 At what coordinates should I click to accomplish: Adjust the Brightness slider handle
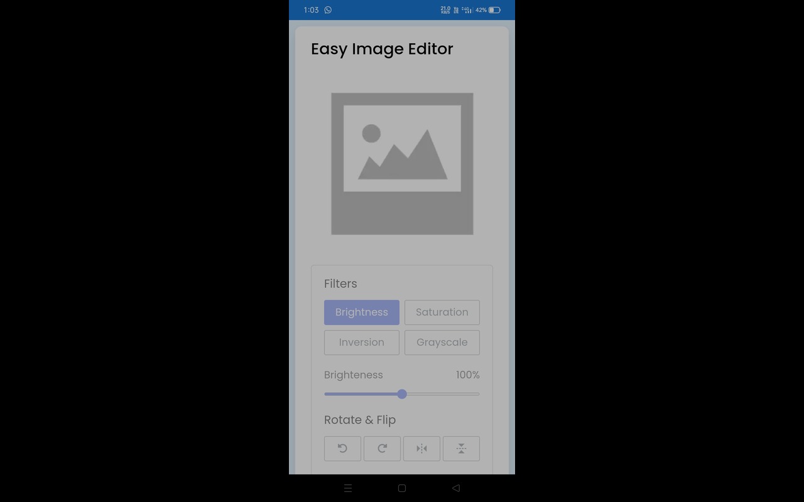point(402,394)
